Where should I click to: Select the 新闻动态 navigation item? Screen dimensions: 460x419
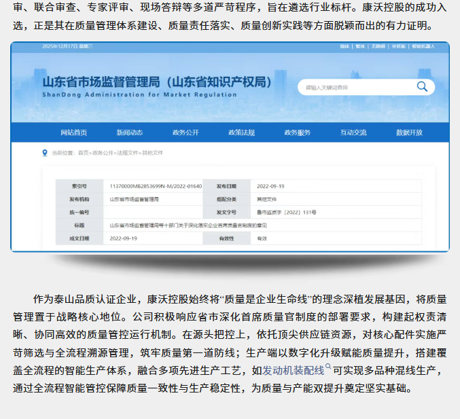[129, 132]
